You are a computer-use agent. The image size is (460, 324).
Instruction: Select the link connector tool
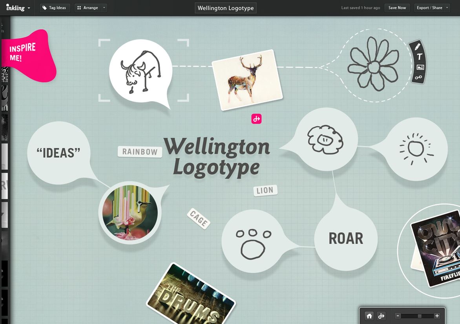pos(418,77)
